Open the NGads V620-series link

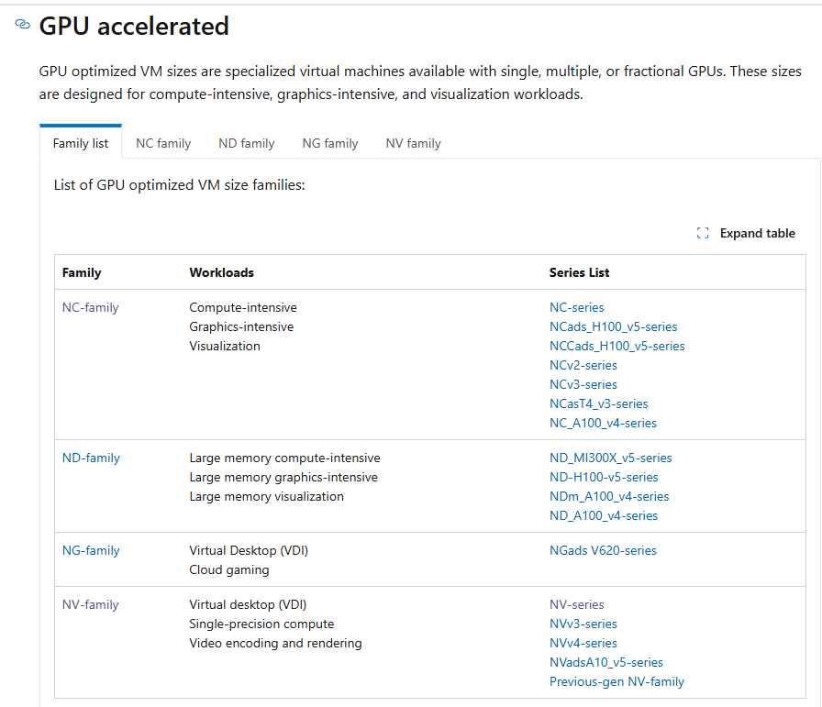[603, 551]
